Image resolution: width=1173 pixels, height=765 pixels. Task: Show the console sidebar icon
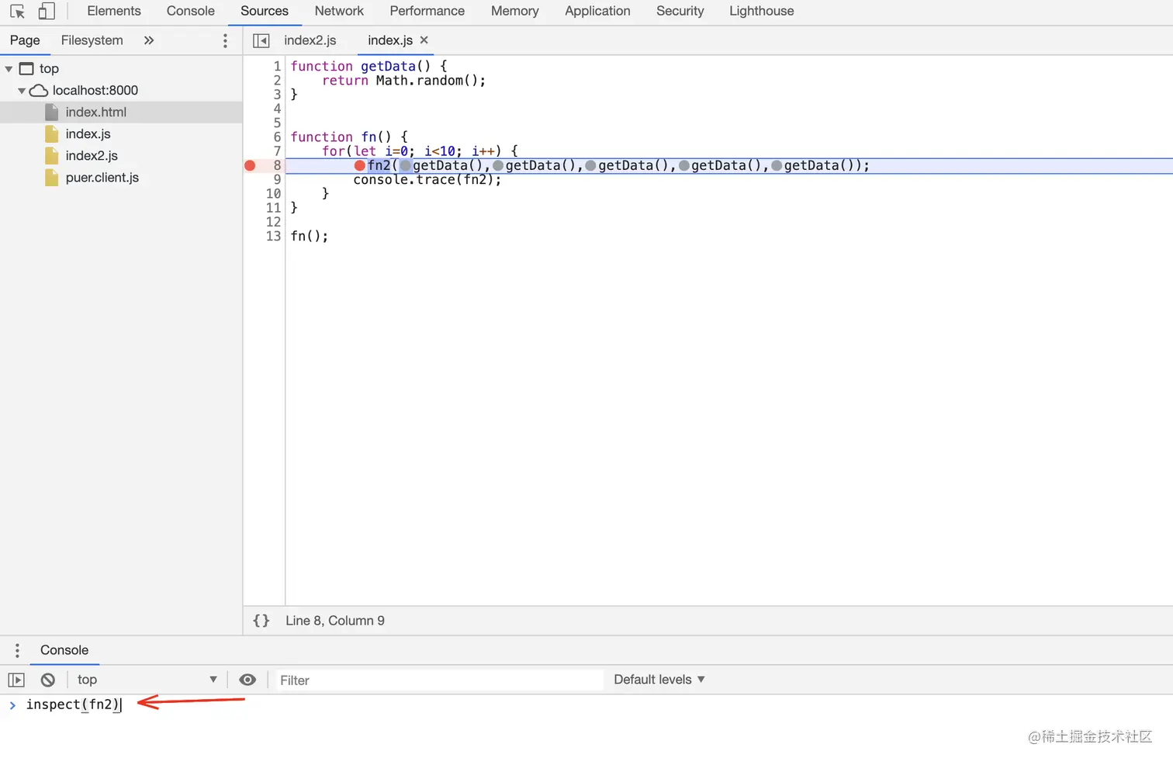16,680
